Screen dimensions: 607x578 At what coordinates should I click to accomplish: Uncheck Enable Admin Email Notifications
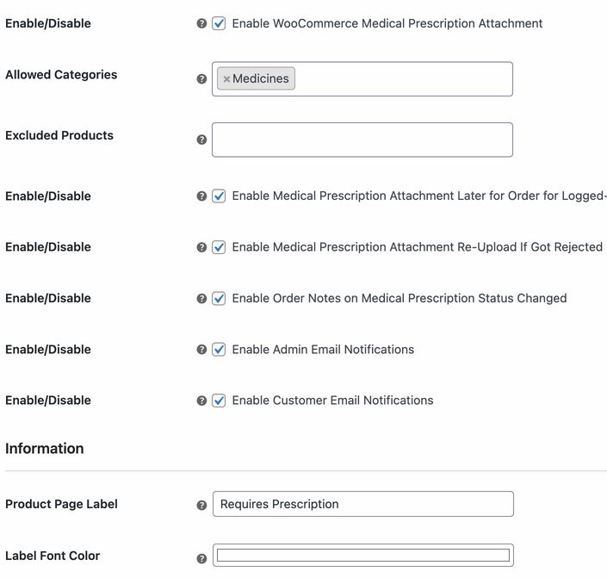(219, 350)
